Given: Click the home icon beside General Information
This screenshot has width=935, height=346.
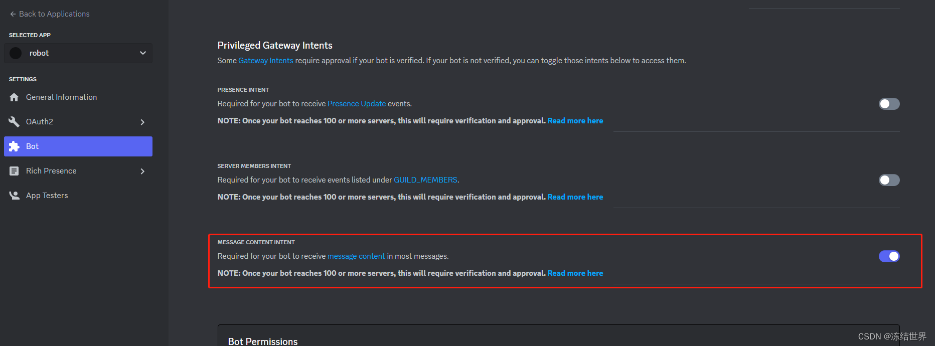Looking at the screenshot, I should click(14, 97).
